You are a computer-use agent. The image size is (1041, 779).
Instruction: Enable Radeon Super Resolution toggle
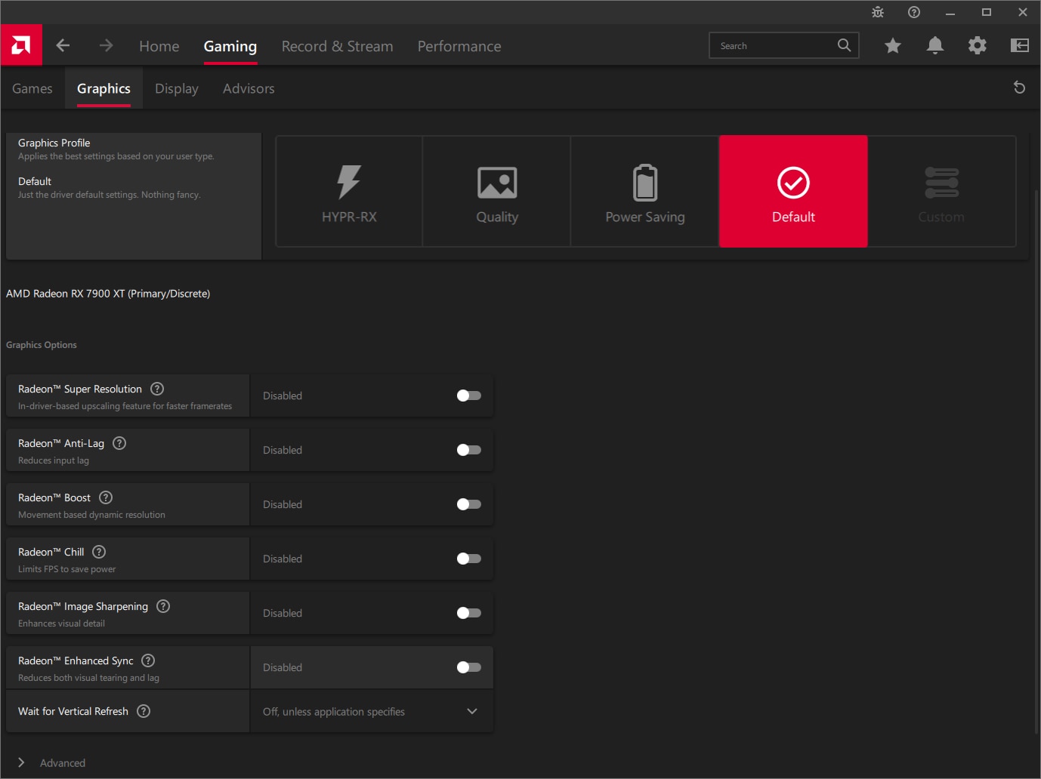468,396
